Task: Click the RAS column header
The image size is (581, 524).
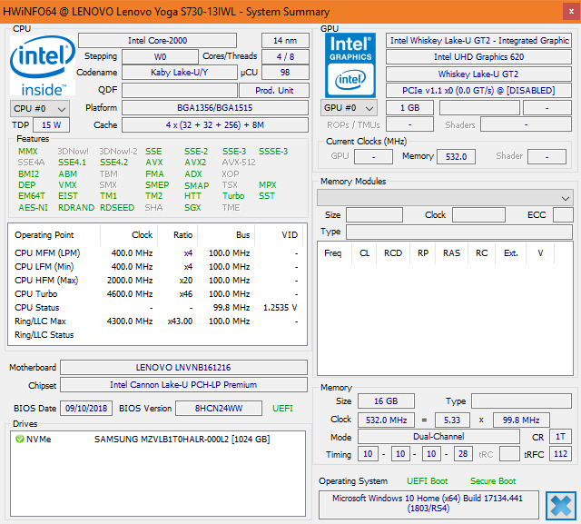Action: coord(451,253)
